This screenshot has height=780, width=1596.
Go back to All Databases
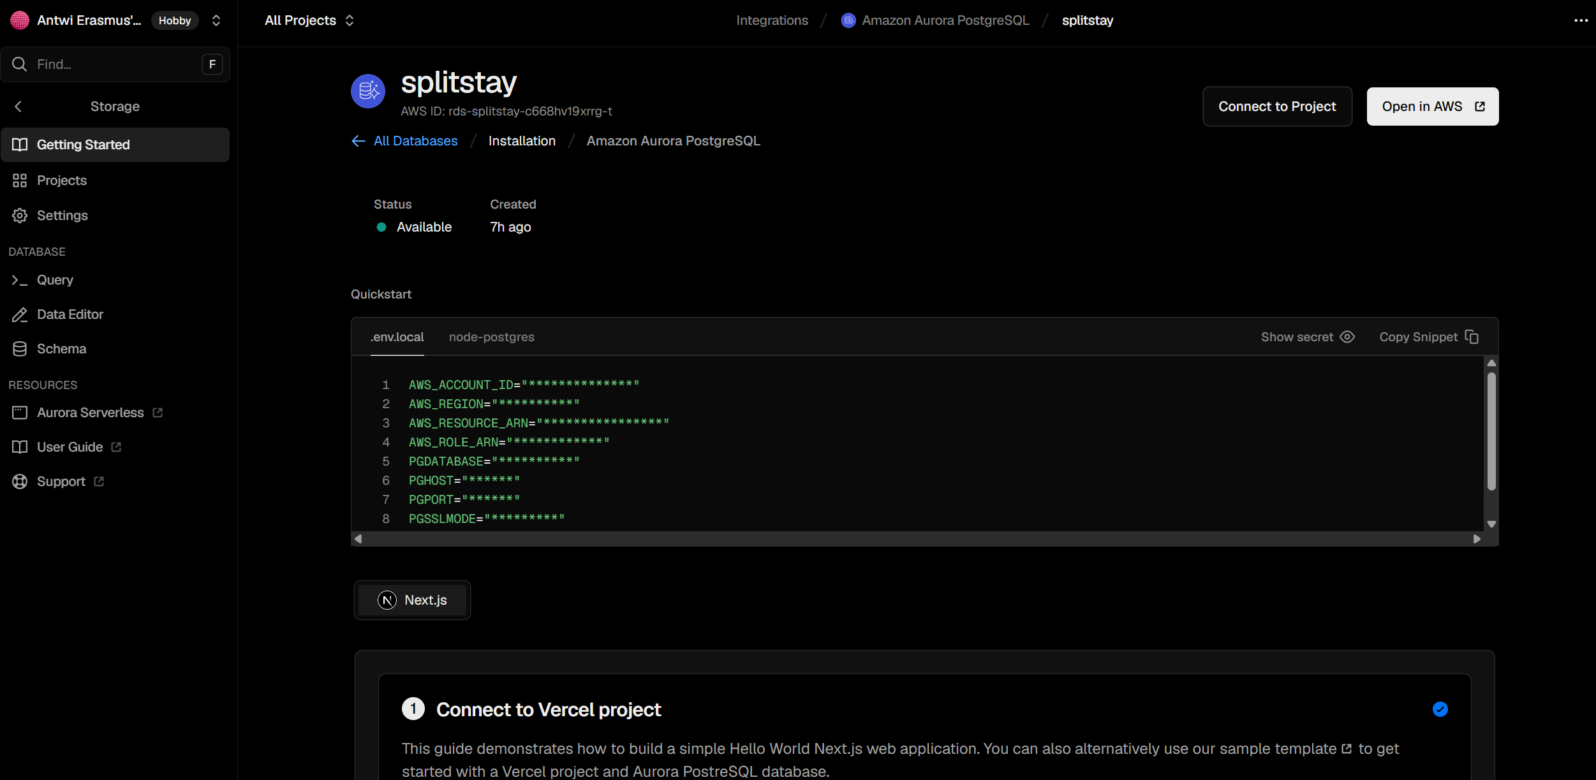click(x=415, y=141)
